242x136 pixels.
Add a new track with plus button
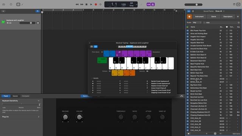3,11
